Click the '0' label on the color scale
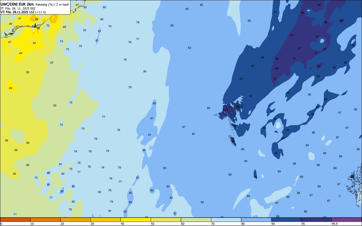 click(x=1, y=224)
